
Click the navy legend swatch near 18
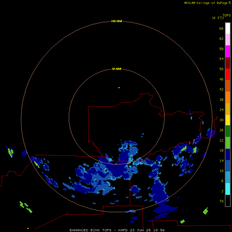pos(228,154)
